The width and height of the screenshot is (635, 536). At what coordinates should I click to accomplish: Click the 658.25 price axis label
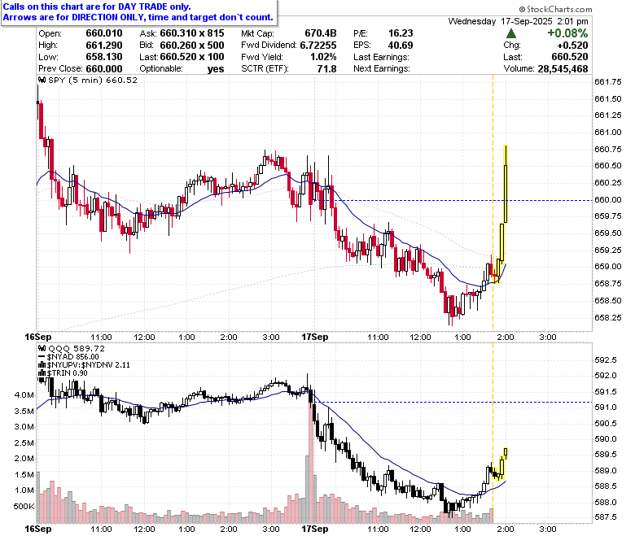608,317
